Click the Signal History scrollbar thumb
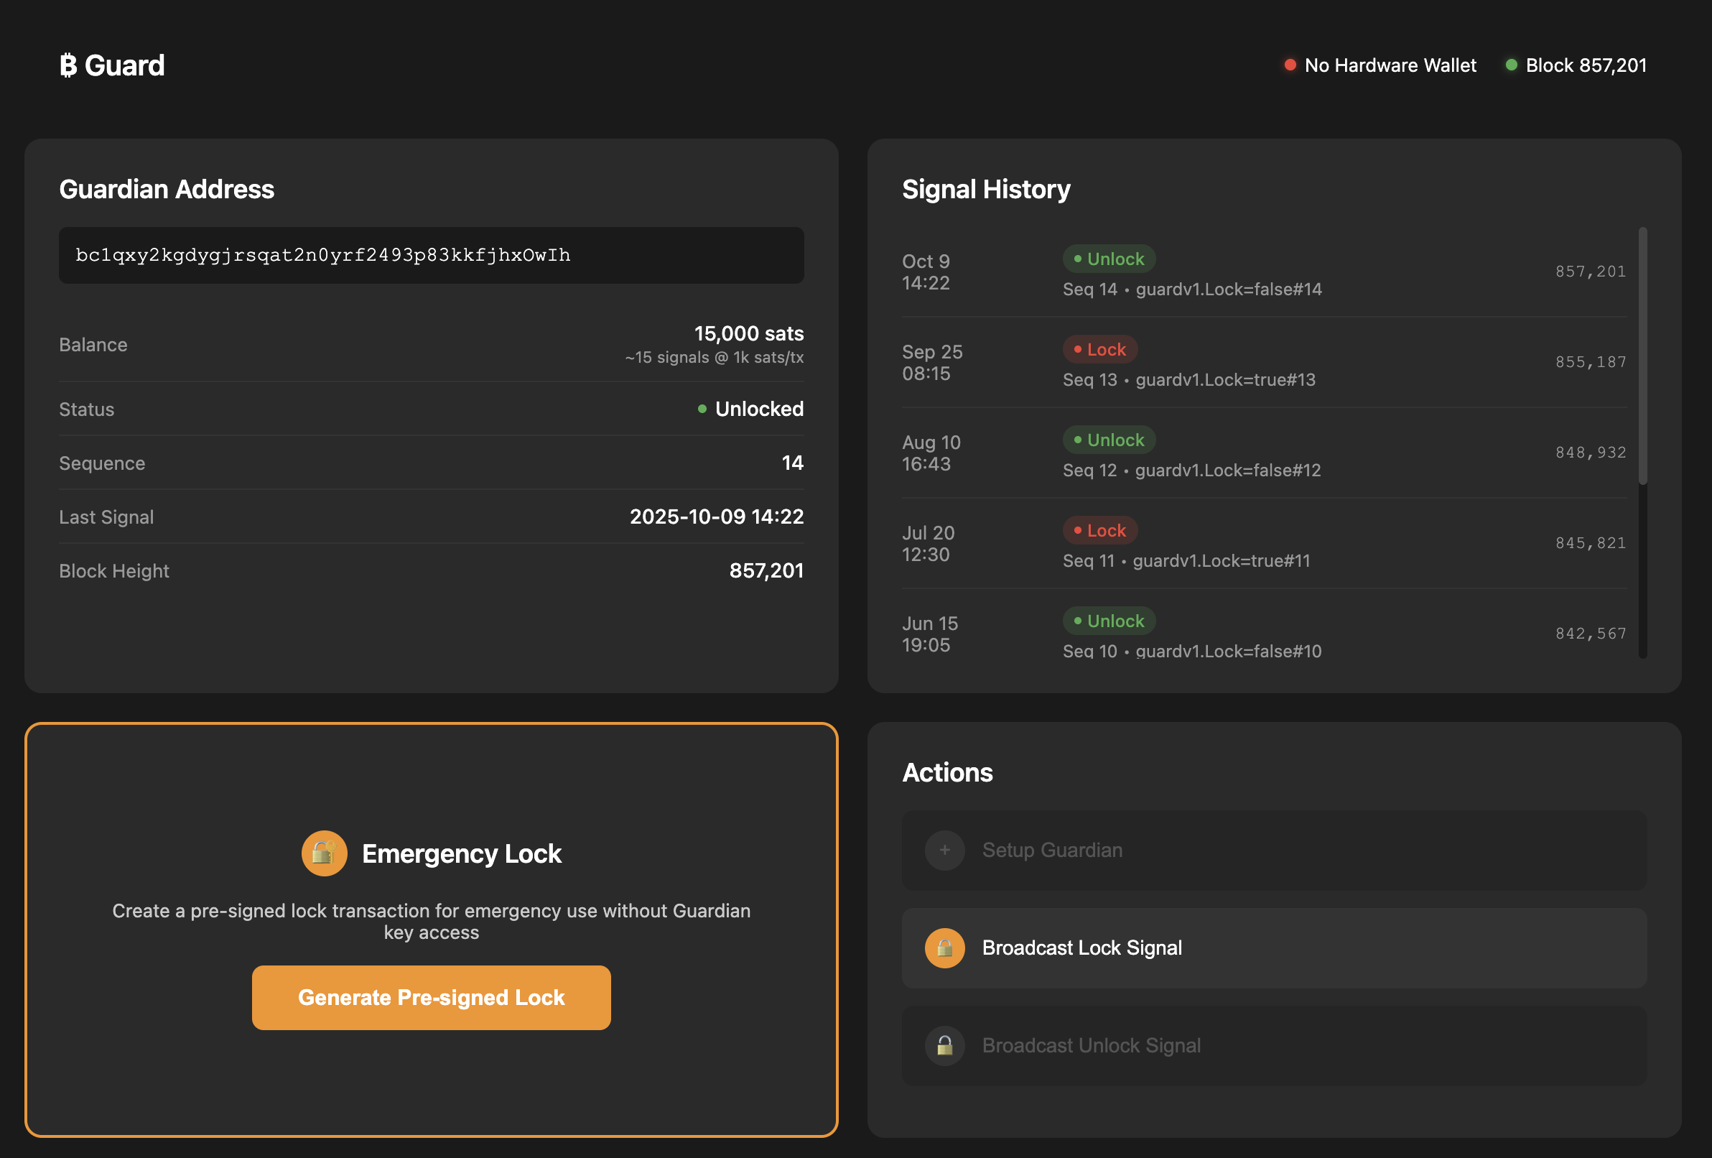This screenshot has height=1158, width=1712. point(1642,356)
